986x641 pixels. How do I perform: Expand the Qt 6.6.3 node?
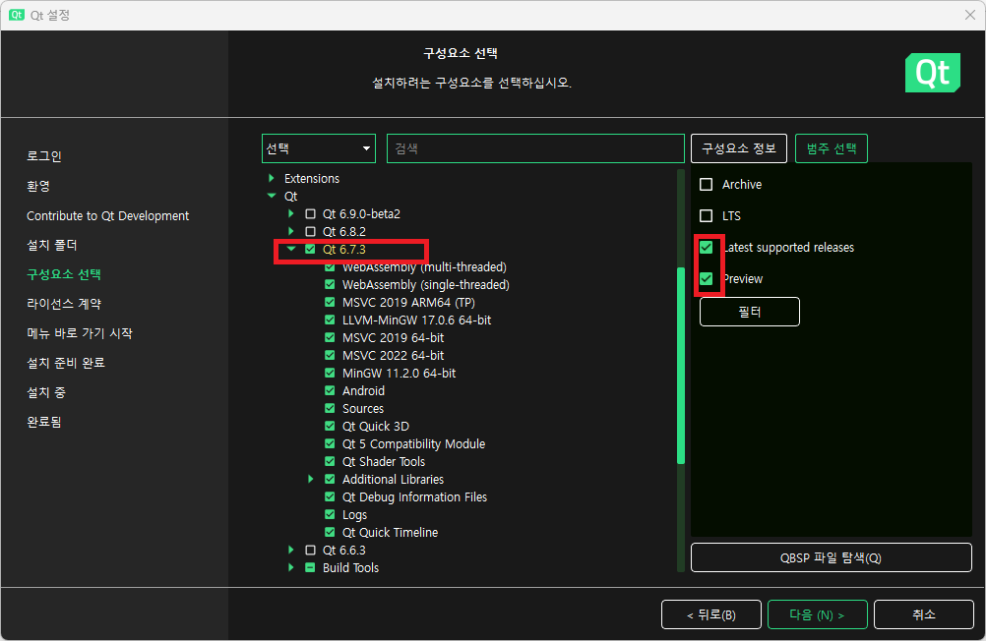pyautogui.click(x=291, y=550)
